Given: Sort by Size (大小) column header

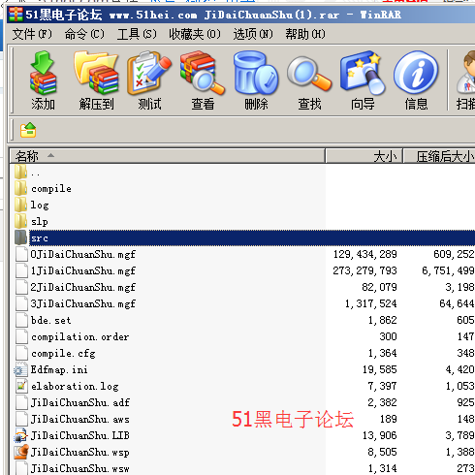Looking at the screenshot, I should tap(364, 156).
